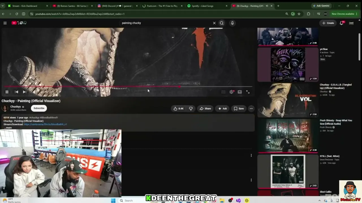Open the YouTube account avatar menu
This screenshot has height=203, width=362.
click(351, 23)
